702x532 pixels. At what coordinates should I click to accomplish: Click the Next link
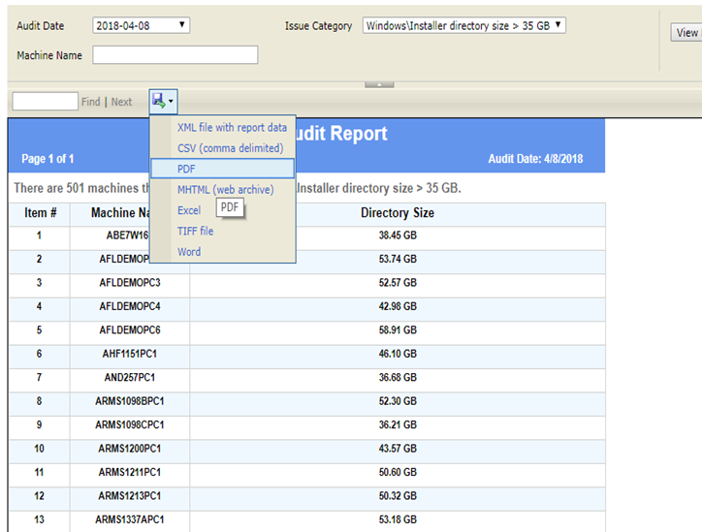[x=121, y=102]
